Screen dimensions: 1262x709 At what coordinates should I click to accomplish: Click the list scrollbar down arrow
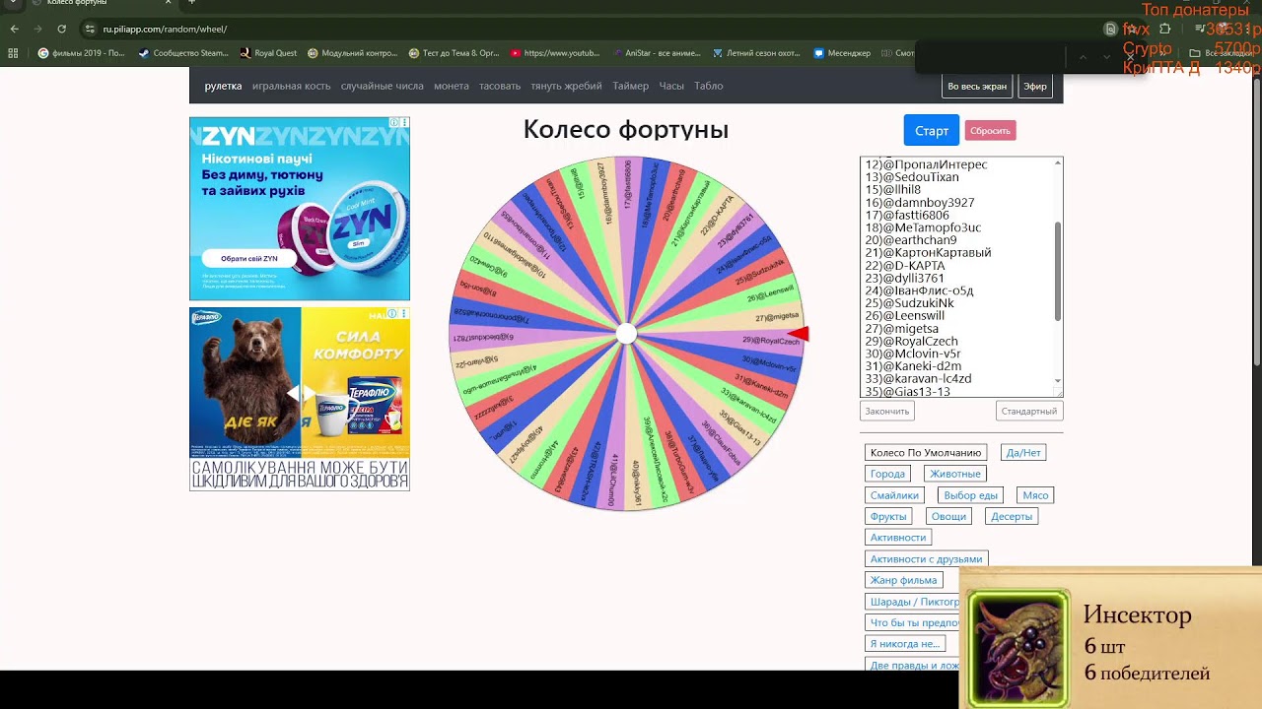tap(1058, 381)
